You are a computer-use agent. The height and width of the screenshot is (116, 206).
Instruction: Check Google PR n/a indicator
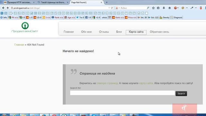click(13, 17)
